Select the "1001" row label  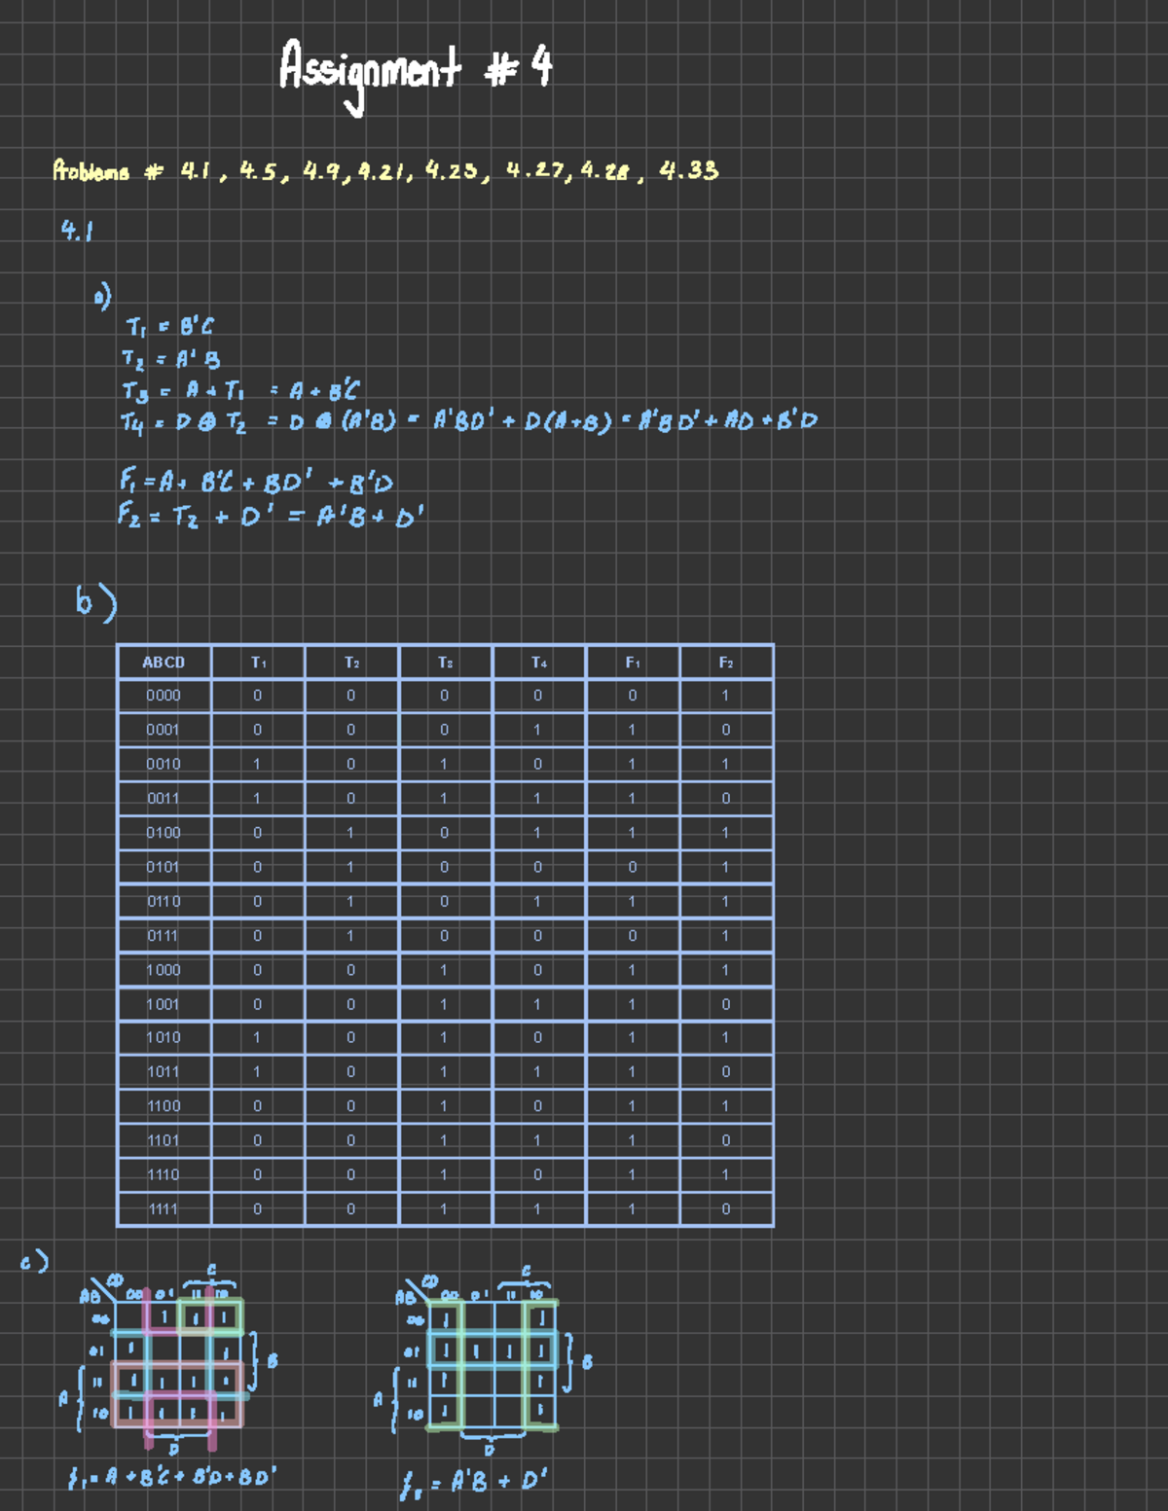164,1004
